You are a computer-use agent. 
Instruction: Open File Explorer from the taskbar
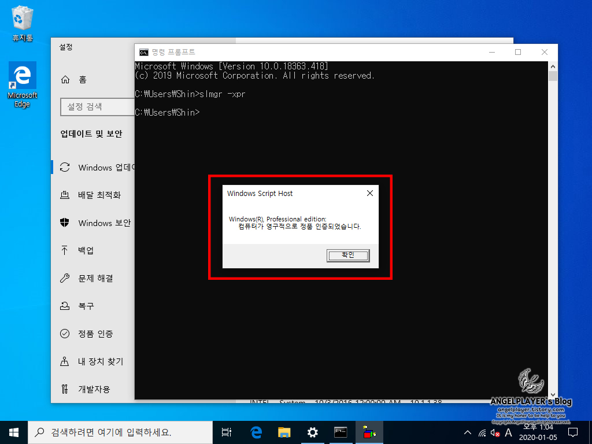[x=284, y=432]
